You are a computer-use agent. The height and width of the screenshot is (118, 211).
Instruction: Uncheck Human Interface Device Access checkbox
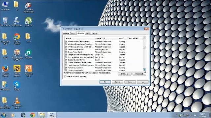coord(66,63)
